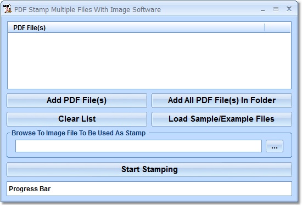Image resolution: width=302 pixels, height=206 pixels.
Task: Click the Add PDF File(s) button
Action: (x=77, y=100)
